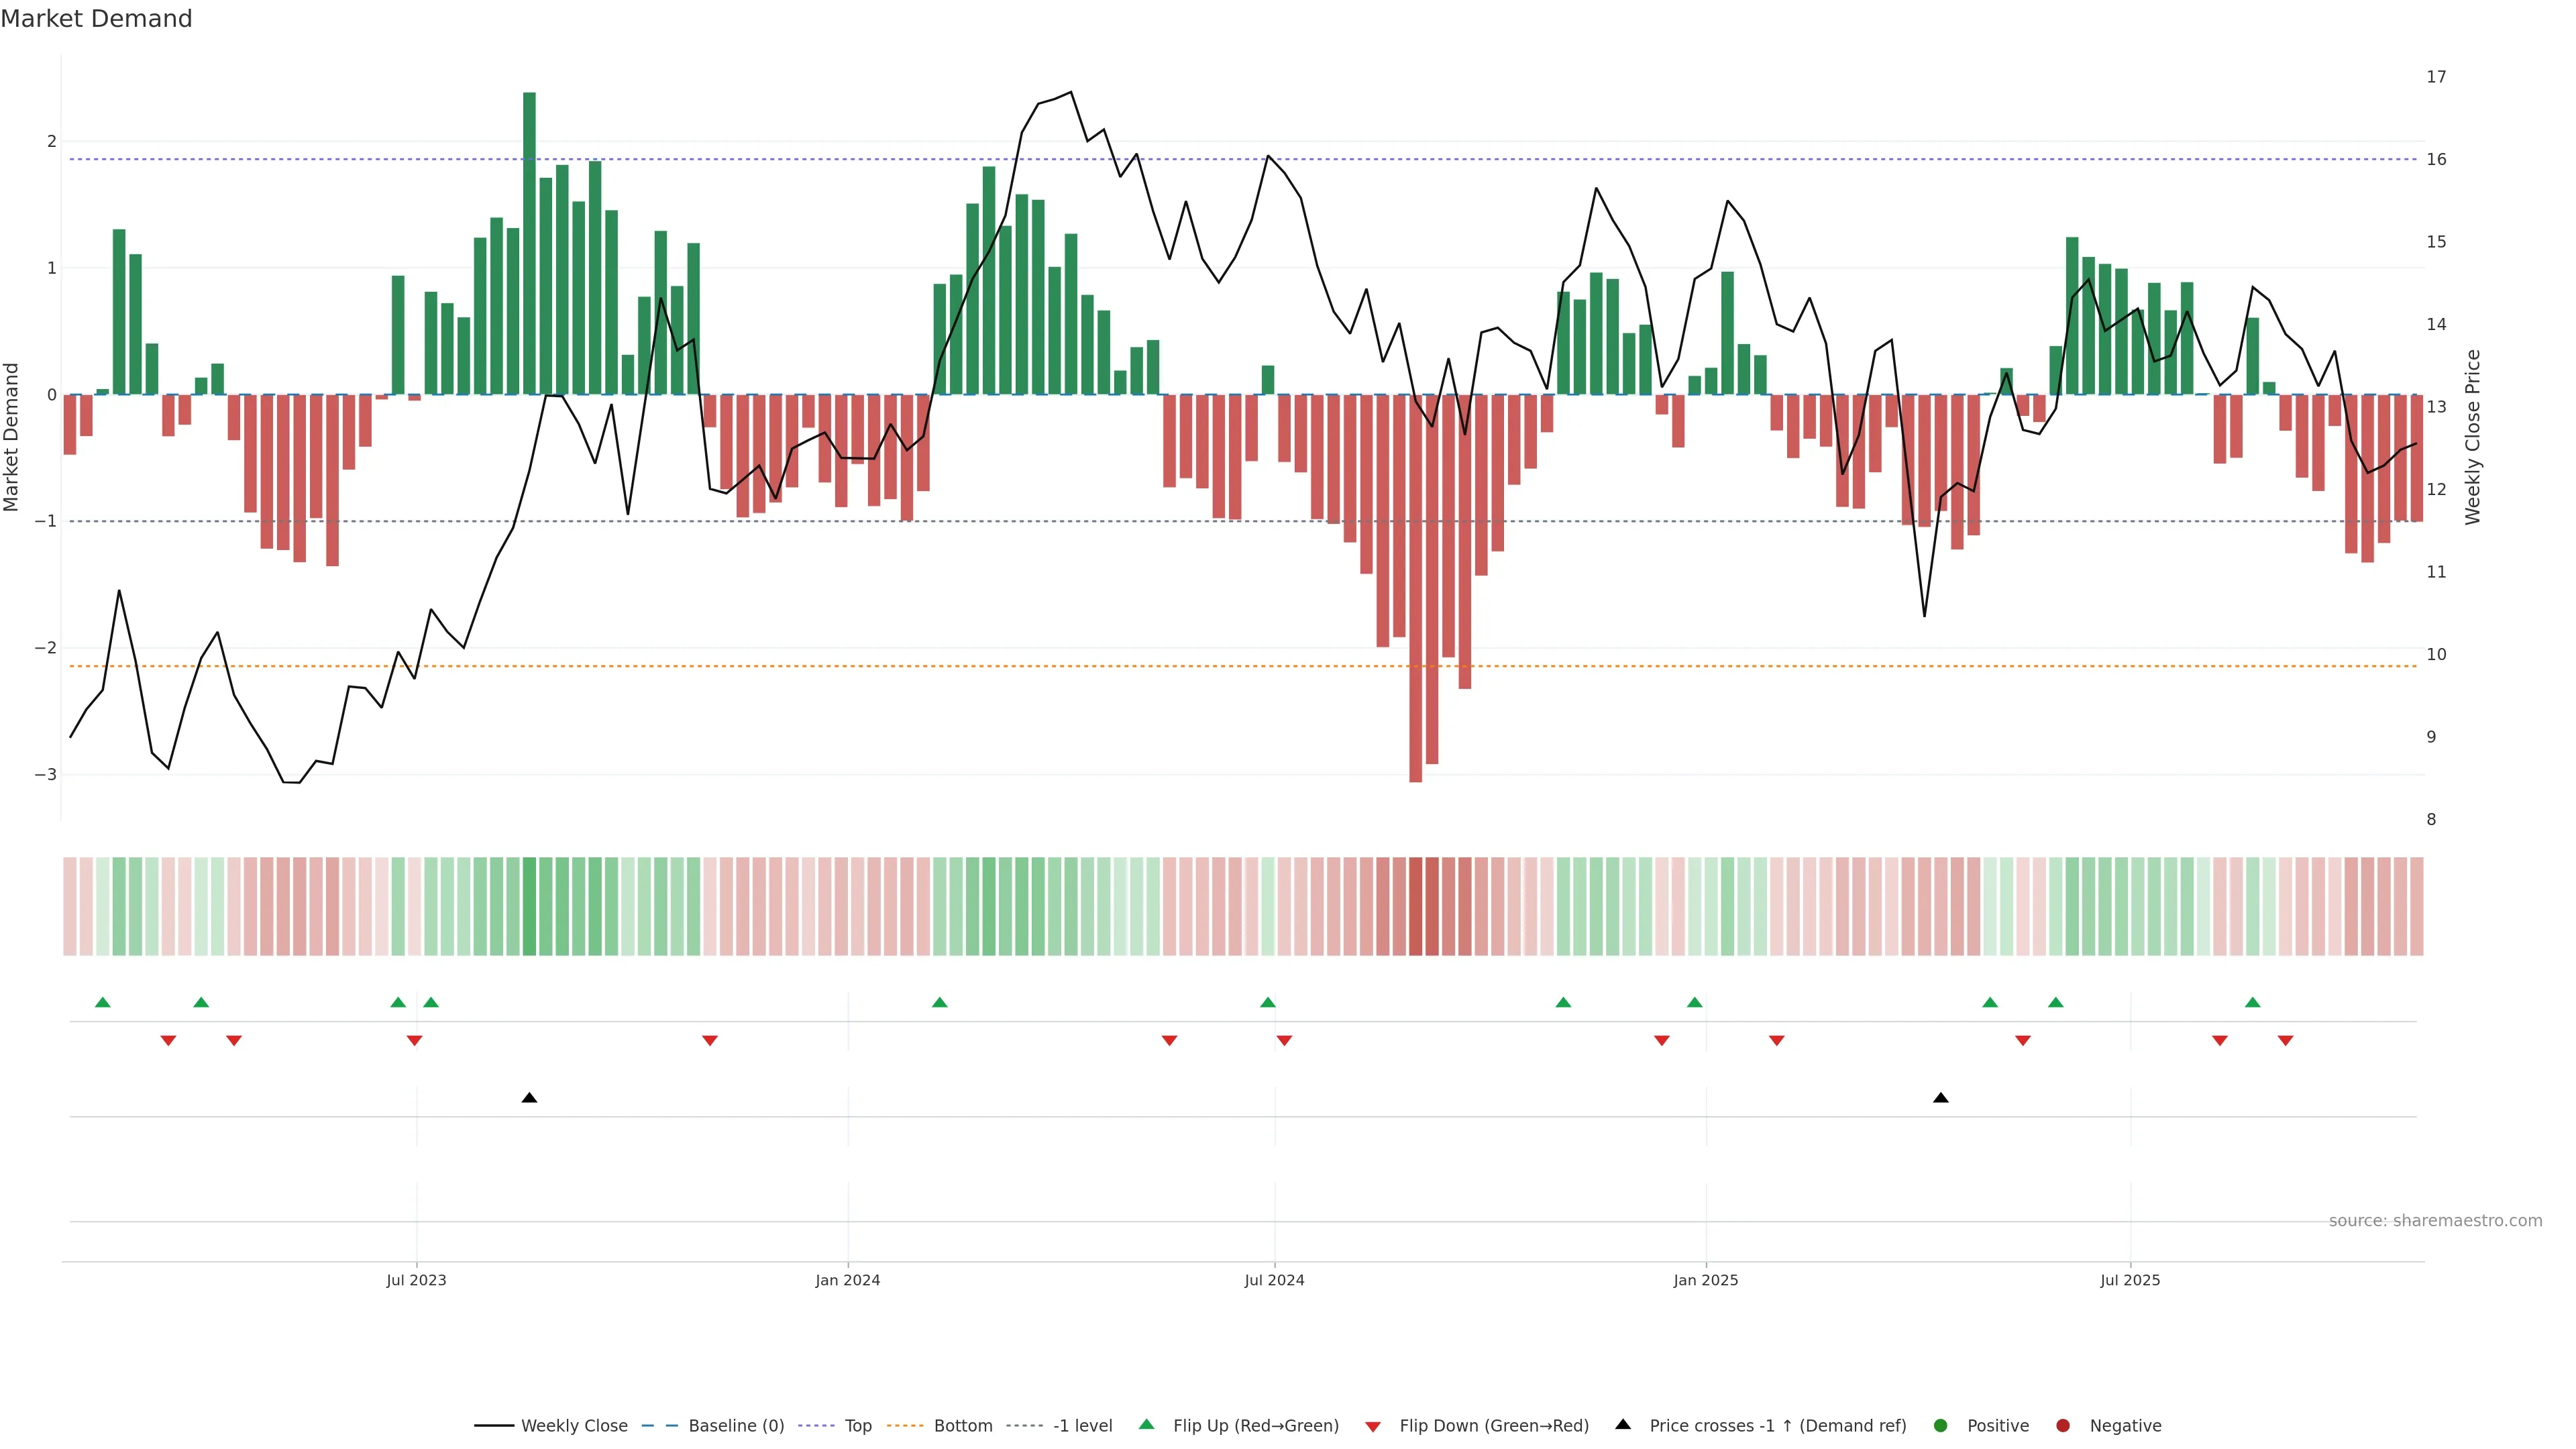This screenshot has height=1449, width=2576.
Task: Click the rightmost red flip-down triangle marker
Action: click(2285, 1041)
